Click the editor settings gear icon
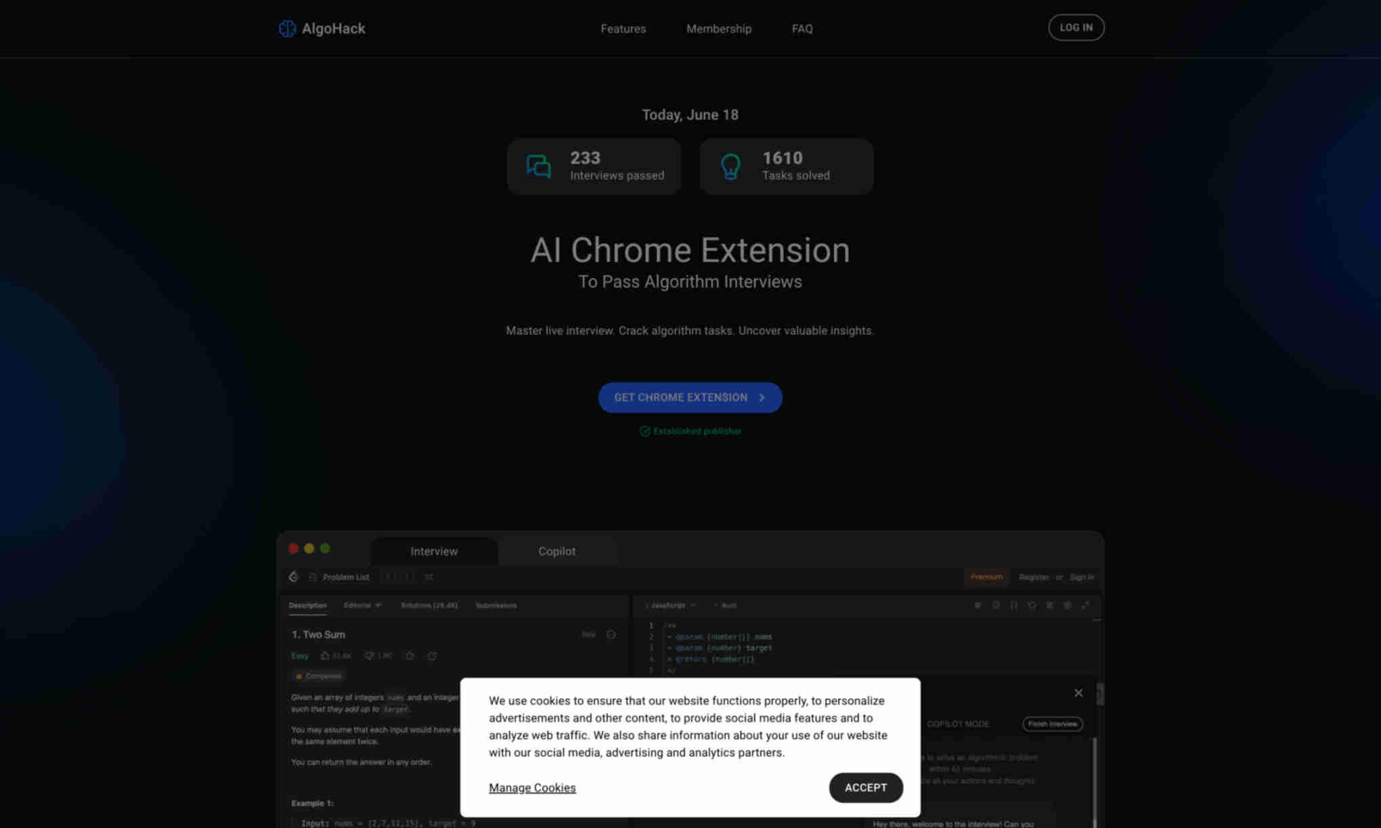This screenshot has height=828, width=1381. tap(1067, 605)
